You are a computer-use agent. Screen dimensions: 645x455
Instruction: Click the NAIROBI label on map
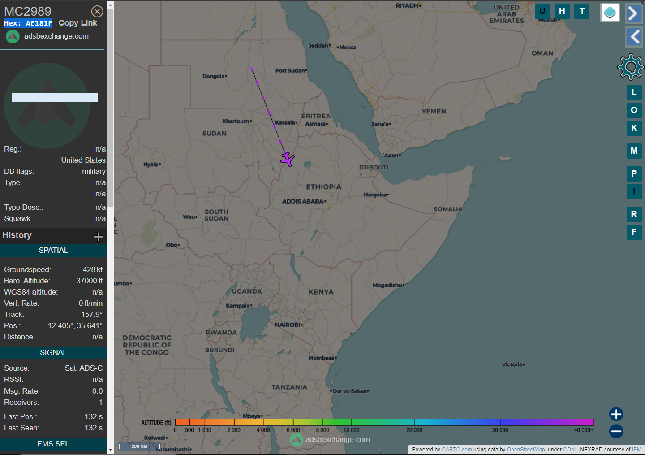point(288,325)
